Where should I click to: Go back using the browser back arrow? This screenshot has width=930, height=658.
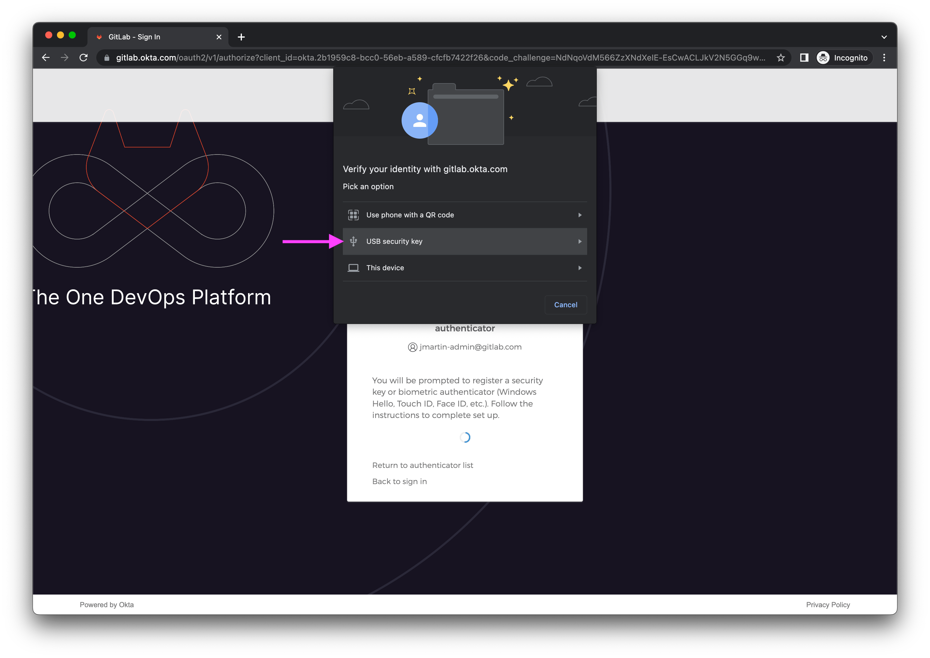click(46, 58)
